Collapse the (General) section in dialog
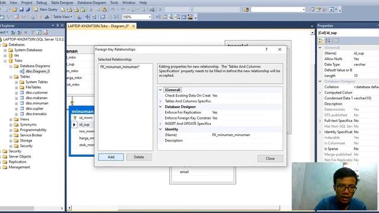Viewport: 379px width, 213px height. 160,90
